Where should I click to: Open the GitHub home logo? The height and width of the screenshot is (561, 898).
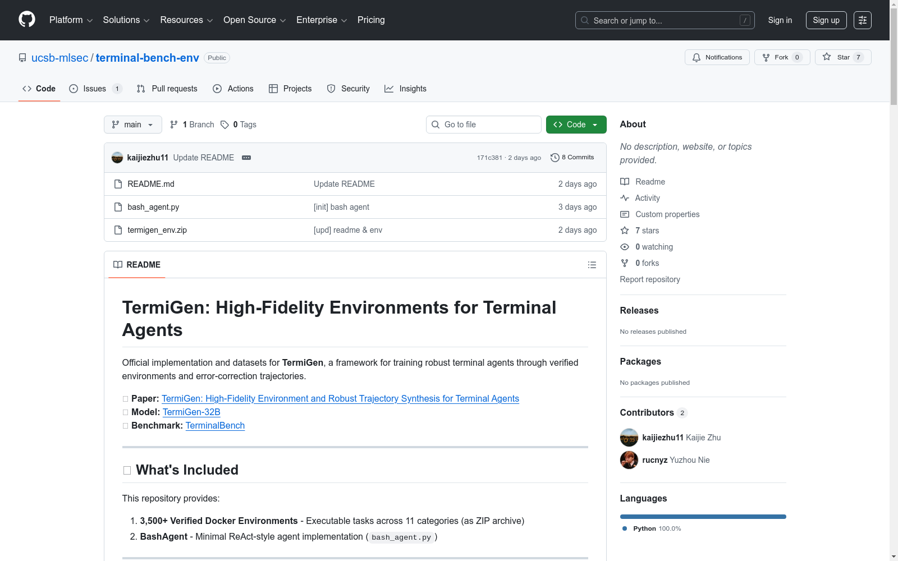pos(27,20)
